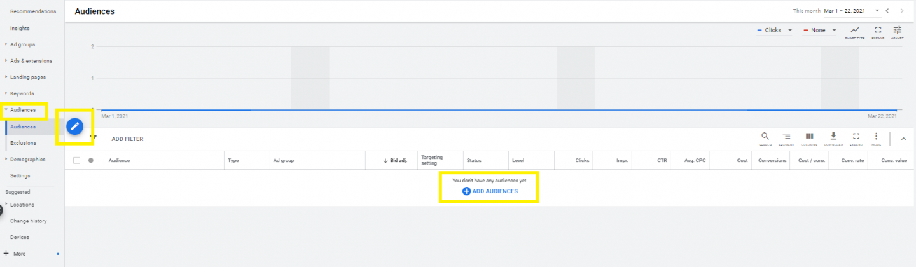Collapse the chart with the up chevron

point(903,139)
